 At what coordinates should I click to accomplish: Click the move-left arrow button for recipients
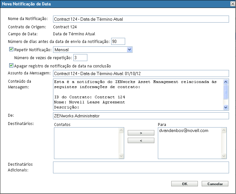click(141, 140)
